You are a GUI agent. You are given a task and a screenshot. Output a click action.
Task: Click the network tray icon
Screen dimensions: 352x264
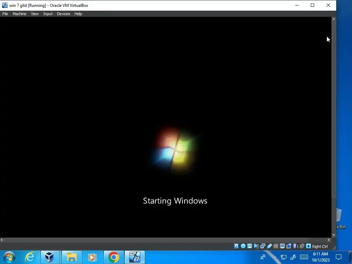tap(284, 257)
